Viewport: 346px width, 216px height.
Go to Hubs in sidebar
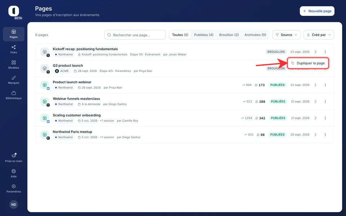pyautogui.click(x=13, y=49)
